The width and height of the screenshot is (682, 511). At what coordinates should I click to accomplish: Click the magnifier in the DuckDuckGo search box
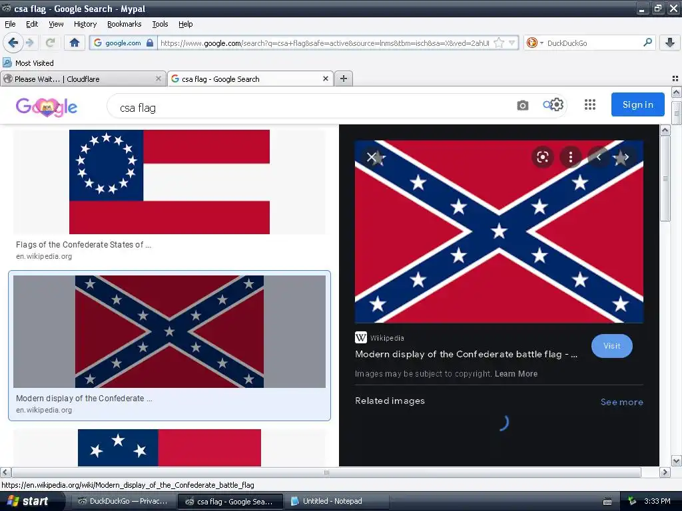coord(647,43)
